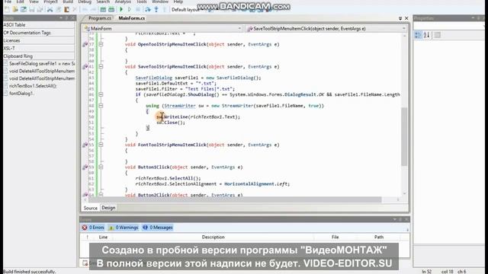Click the Save All toolbar icon

[40, 10]
